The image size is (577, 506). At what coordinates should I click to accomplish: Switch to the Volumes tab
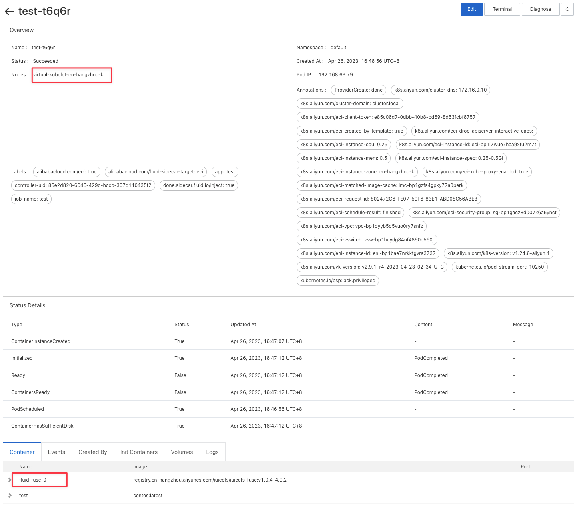click(182, 452)
